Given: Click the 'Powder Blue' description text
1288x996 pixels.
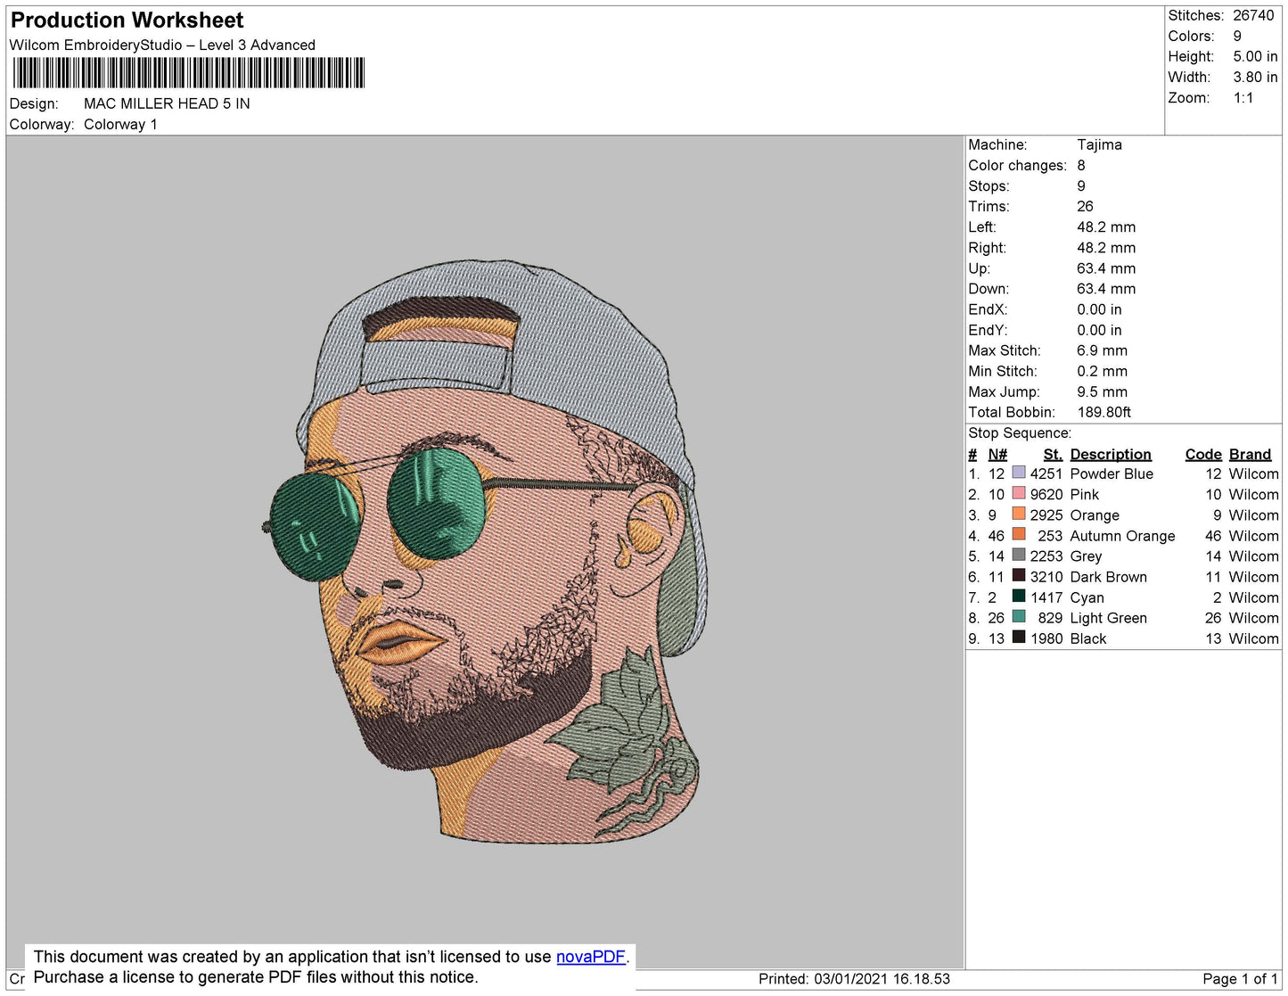Looking at the screenshot, I should (1112, 473).
